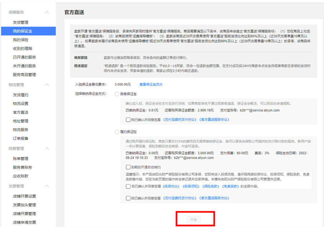324x227 pixels.
Task: Open 官方直送 in the sidebar menu
Action: [20, 112]
